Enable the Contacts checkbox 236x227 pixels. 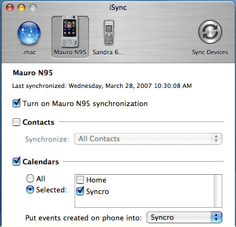pyautogui.click(x=16, y=122)
